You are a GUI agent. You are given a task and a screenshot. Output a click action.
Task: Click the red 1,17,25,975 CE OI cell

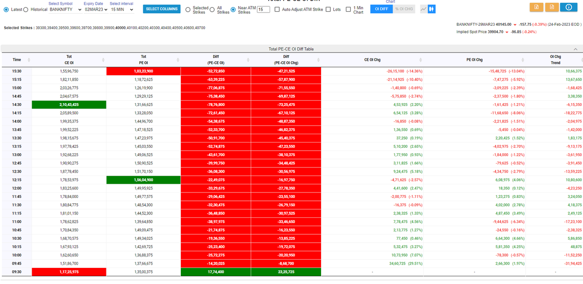[x=69, y=271]
